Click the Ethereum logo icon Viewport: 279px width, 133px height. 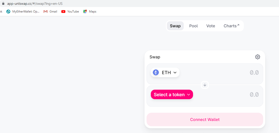(156, 72)
